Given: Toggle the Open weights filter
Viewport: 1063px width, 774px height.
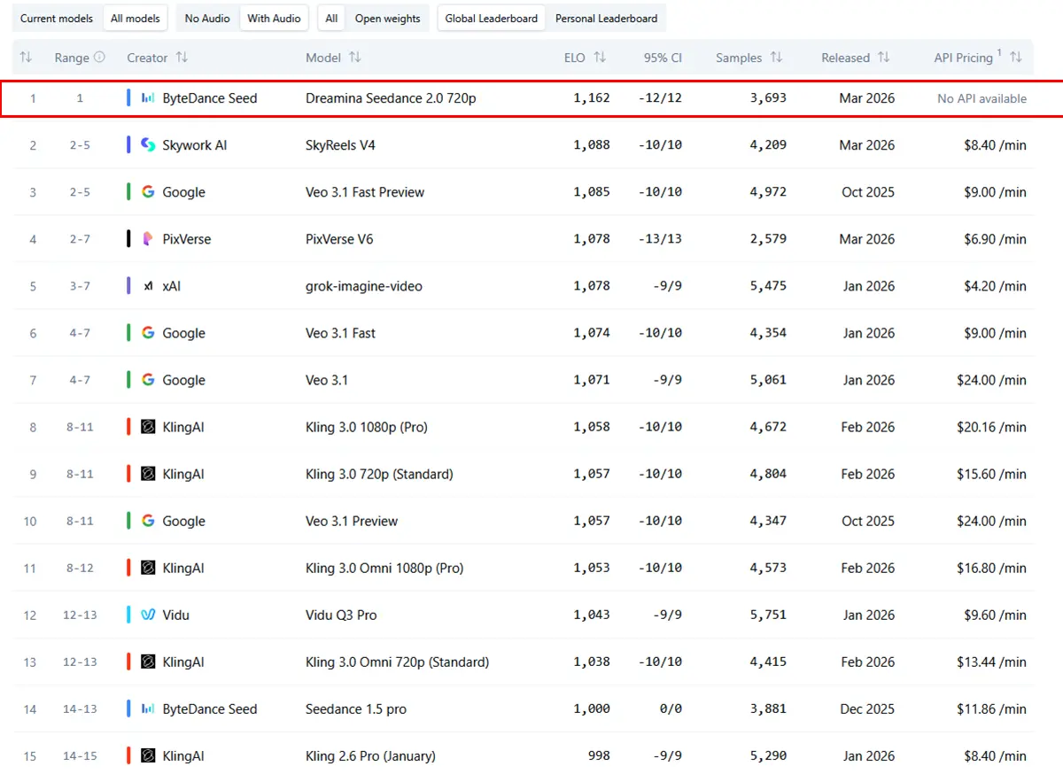Looking at the screenshot, I should pyautogui.click(x=387, y=19).
